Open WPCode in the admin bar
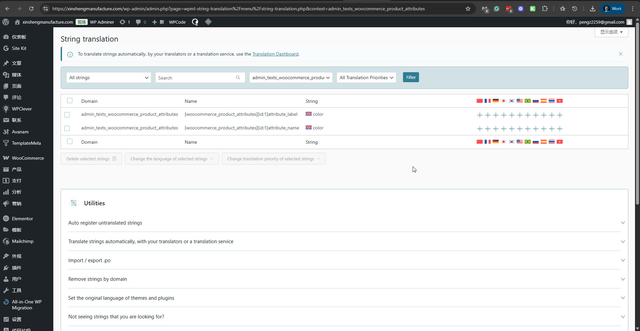Image resolution: width=640 pixels, height=331 pixels. click(x=177, y=22)
